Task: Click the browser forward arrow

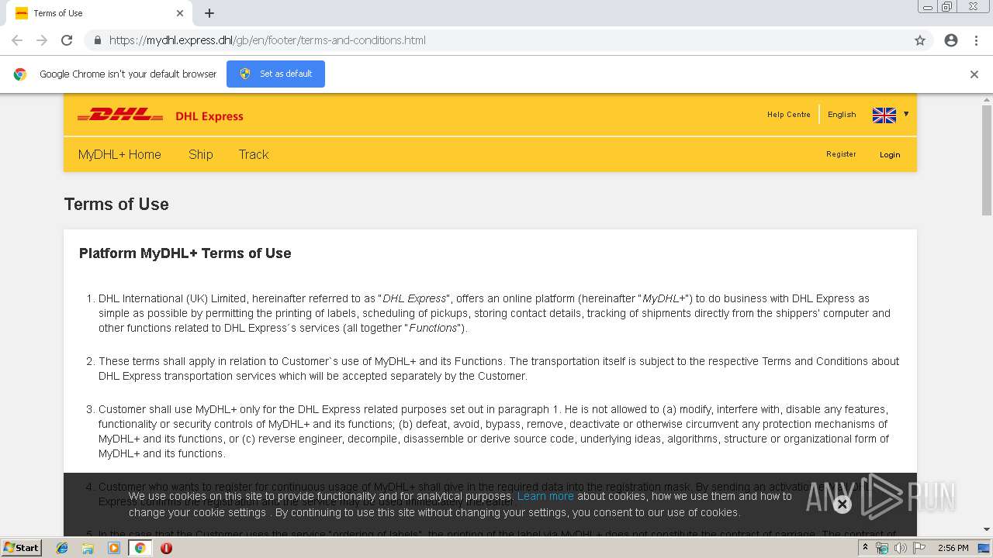Action: coord(42,40)
